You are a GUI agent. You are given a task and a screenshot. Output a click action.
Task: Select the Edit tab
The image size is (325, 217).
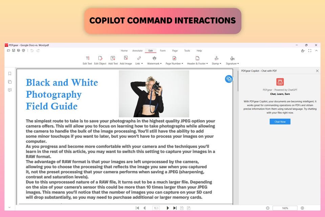[151, 51]
